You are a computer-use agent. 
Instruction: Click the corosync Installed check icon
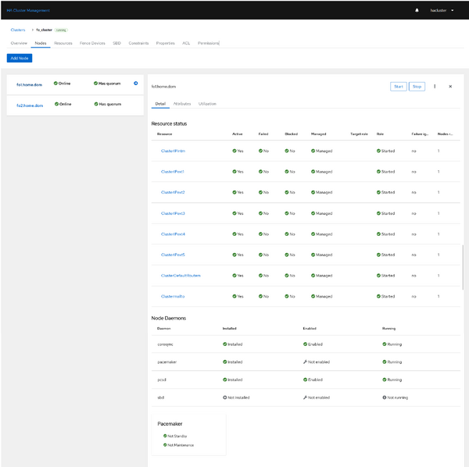225,344
